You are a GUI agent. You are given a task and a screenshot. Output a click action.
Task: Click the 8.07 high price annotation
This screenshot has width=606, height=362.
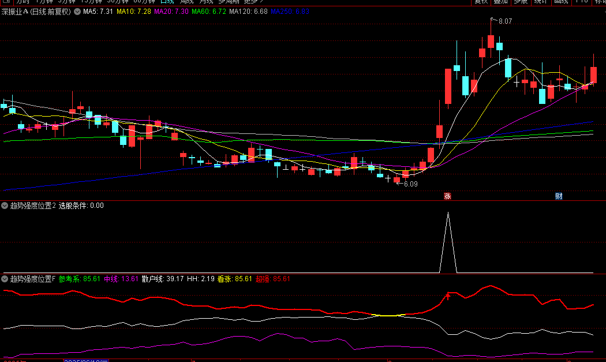coord(505,21)
